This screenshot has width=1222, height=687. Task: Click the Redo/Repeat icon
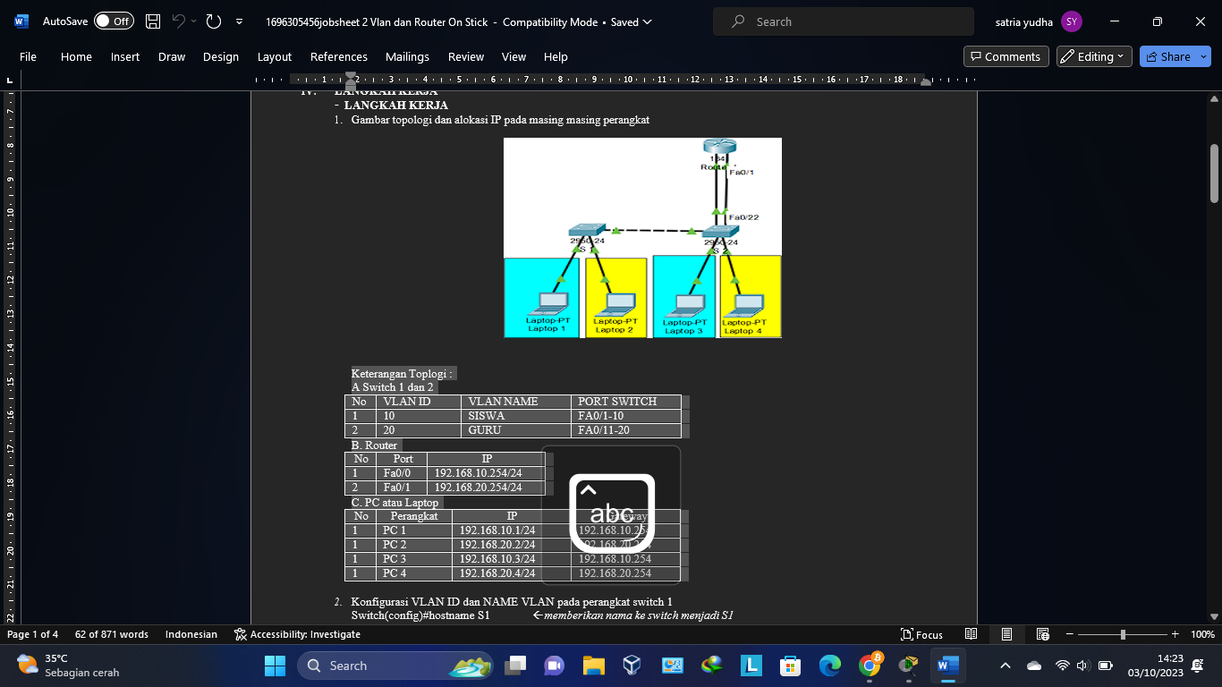tap(213, 21)
